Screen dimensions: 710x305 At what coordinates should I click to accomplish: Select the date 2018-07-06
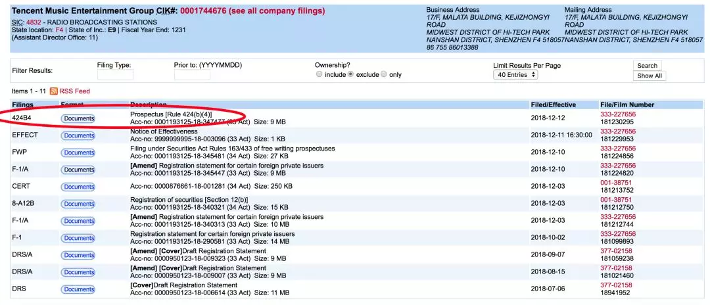point(548,289)
